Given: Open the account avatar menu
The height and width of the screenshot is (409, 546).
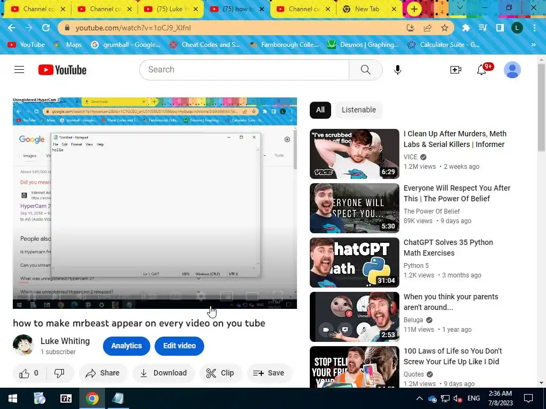Looking at the screenshot, I should [x=512, y=70].
